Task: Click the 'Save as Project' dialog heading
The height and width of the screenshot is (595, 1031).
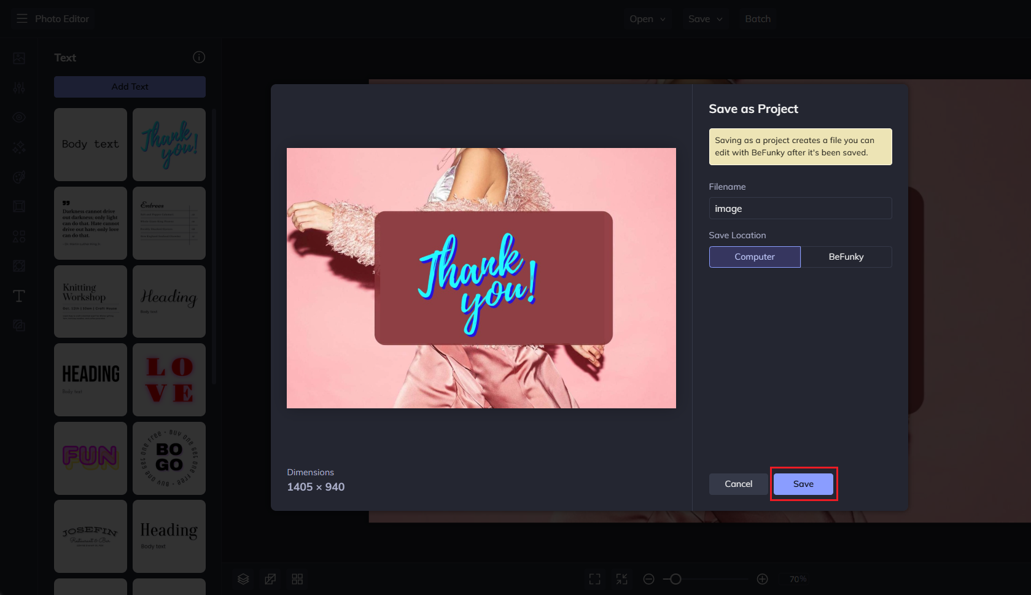Action: [x=753, y=109]
